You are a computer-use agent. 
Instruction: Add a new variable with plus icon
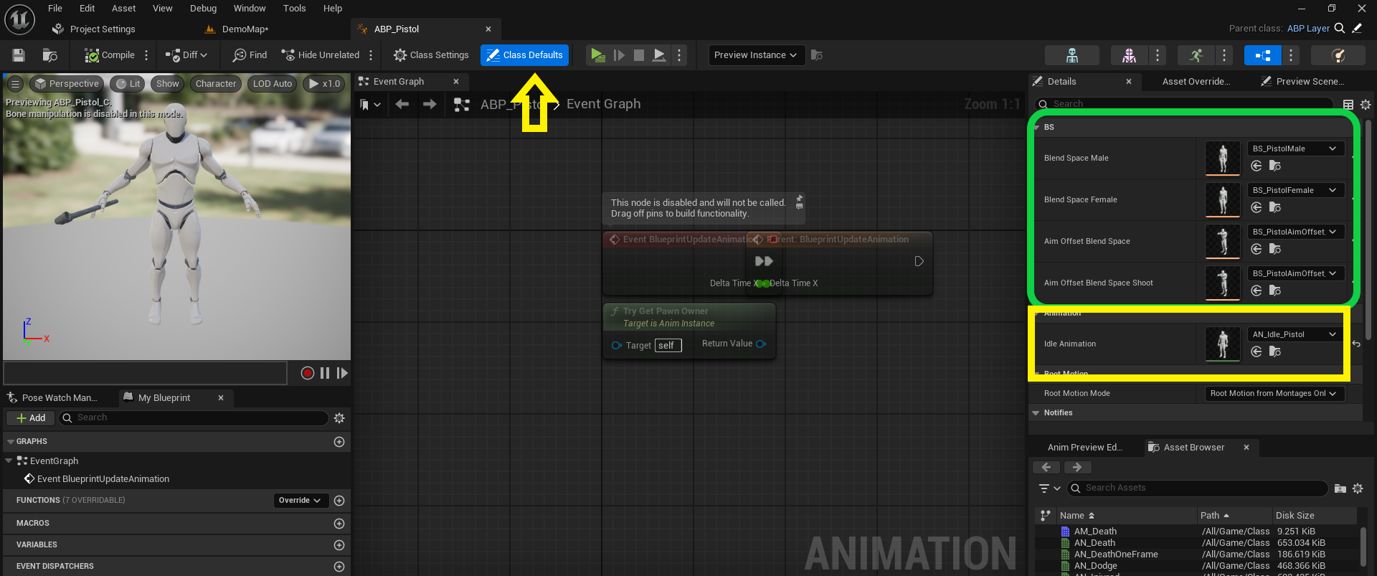(339, 545)
